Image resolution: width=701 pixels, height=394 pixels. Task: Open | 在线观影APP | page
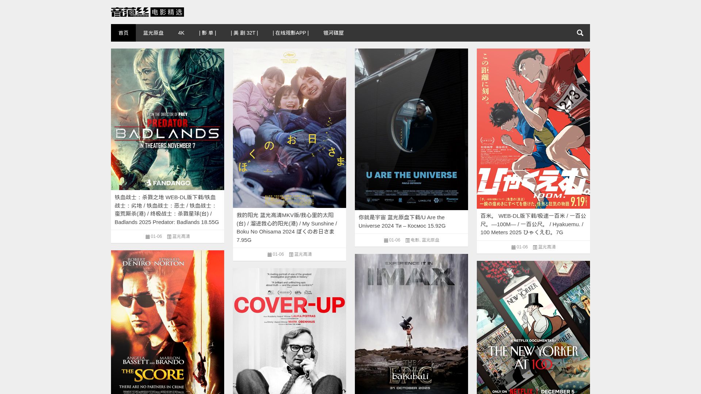click(291, 33)
